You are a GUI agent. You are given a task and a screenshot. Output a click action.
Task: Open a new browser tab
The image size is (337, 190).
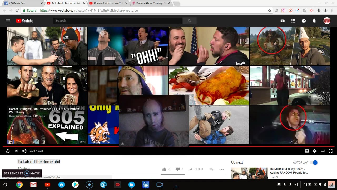pos(176,3)
